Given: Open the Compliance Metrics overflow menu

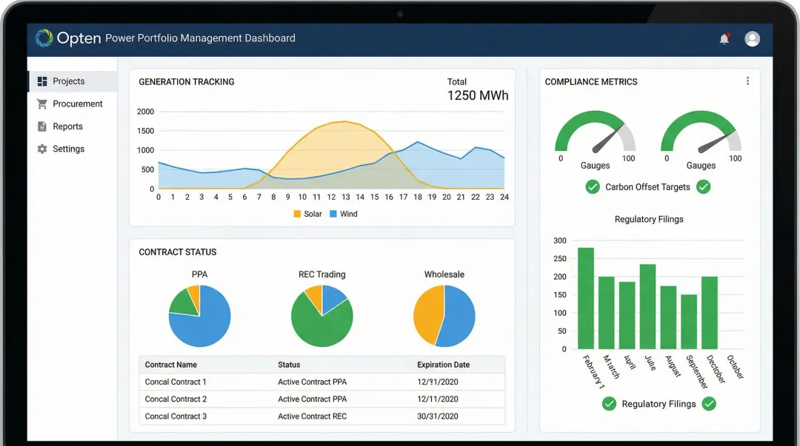Looking at the screenshot, I should (x=748, y=81).
